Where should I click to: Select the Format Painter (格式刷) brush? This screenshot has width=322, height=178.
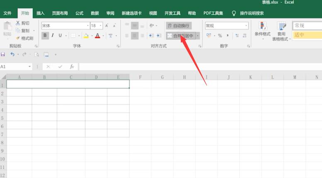[x=24, y=38]
